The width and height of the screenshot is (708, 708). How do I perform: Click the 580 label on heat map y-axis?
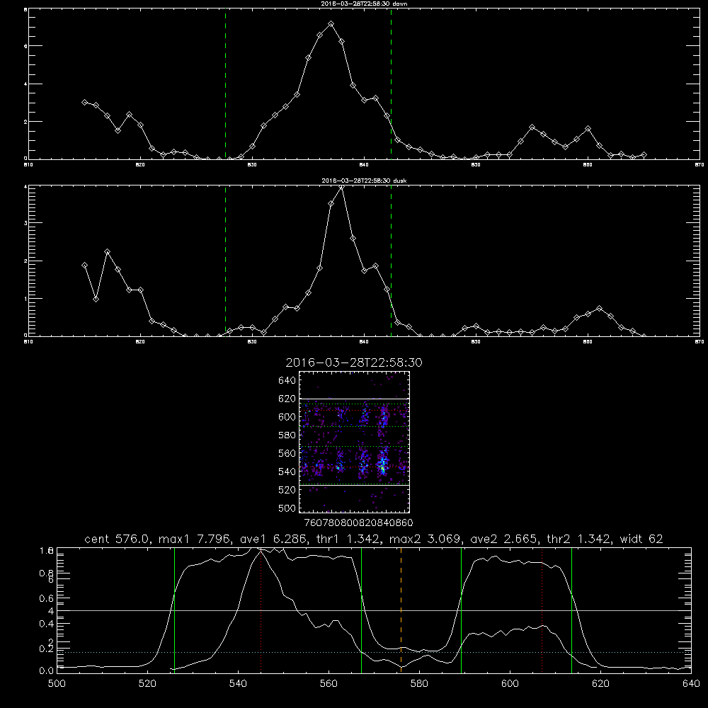287,435
